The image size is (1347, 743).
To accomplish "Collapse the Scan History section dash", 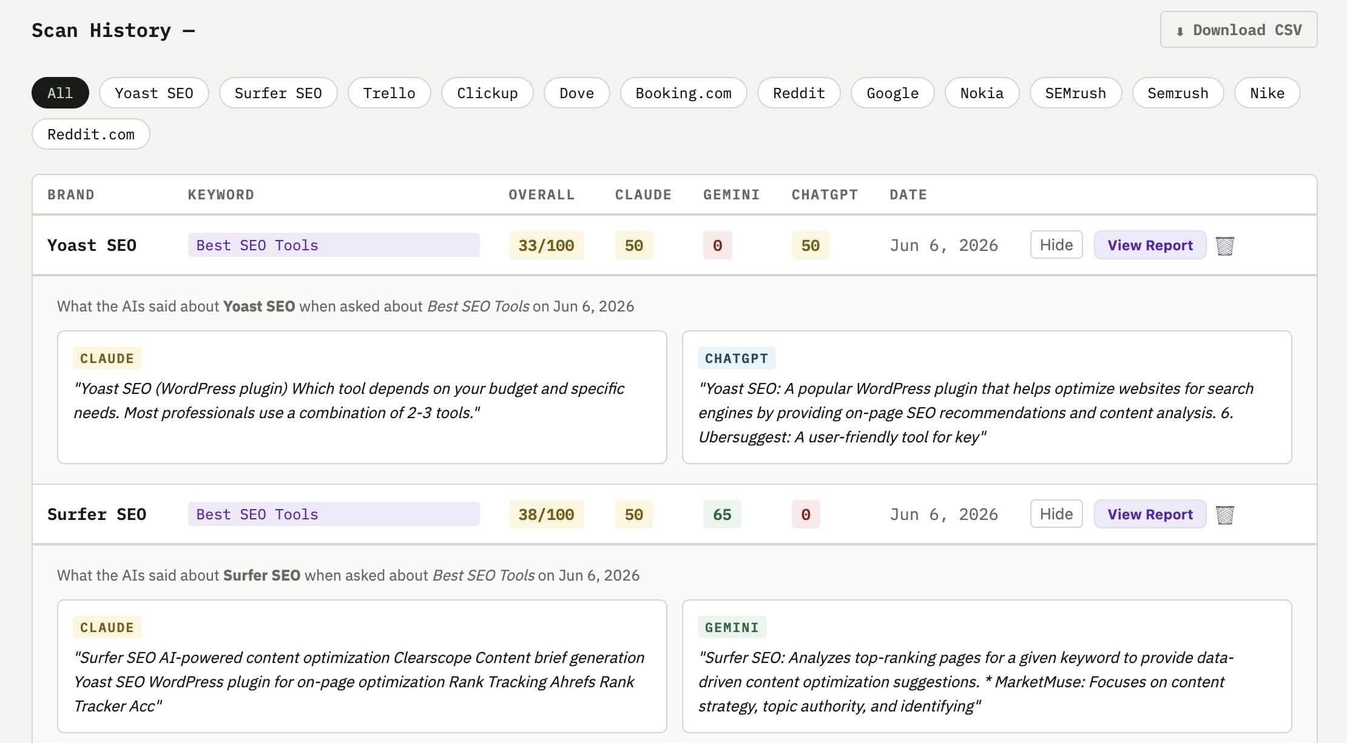I will 189,30.
